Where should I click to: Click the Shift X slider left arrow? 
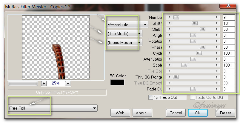click(x=170, y=23)
